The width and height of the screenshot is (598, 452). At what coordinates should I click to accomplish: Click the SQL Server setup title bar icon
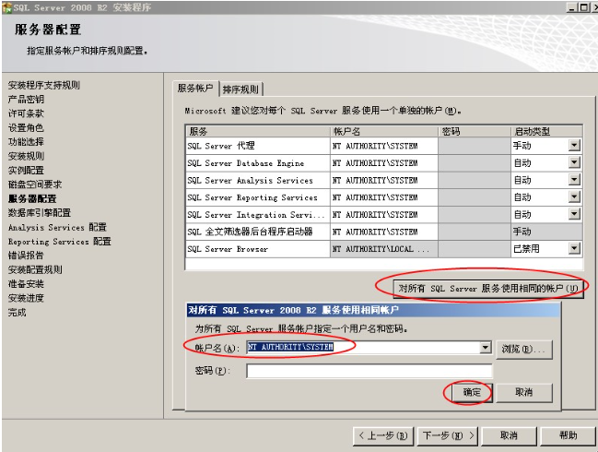(x=7, y=7)
